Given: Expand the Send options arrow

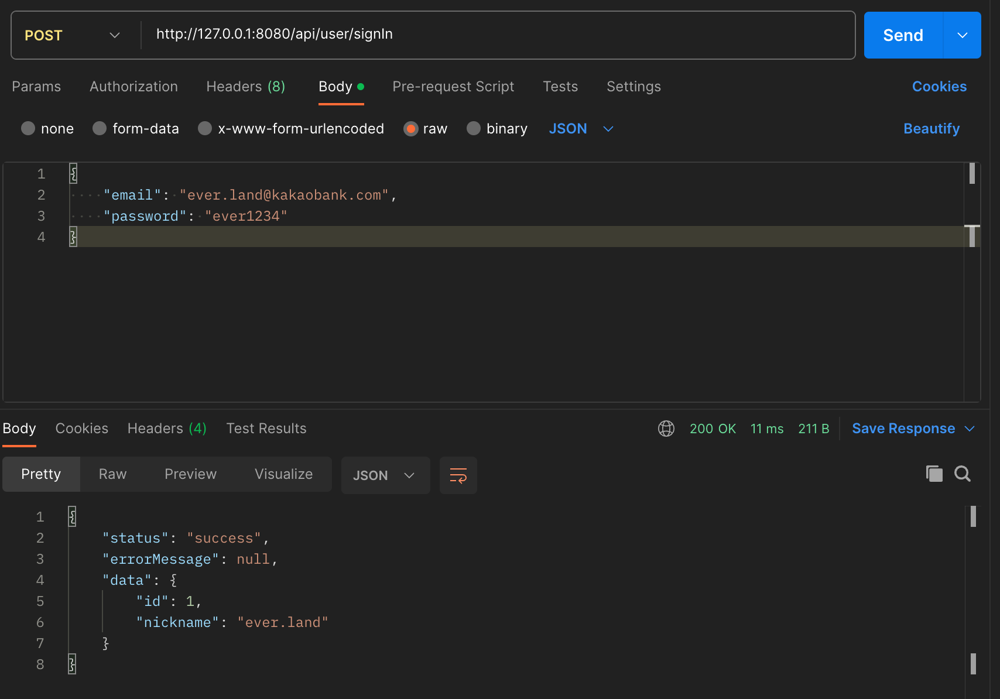Looking at the screenshot, I should click(962, 35).
